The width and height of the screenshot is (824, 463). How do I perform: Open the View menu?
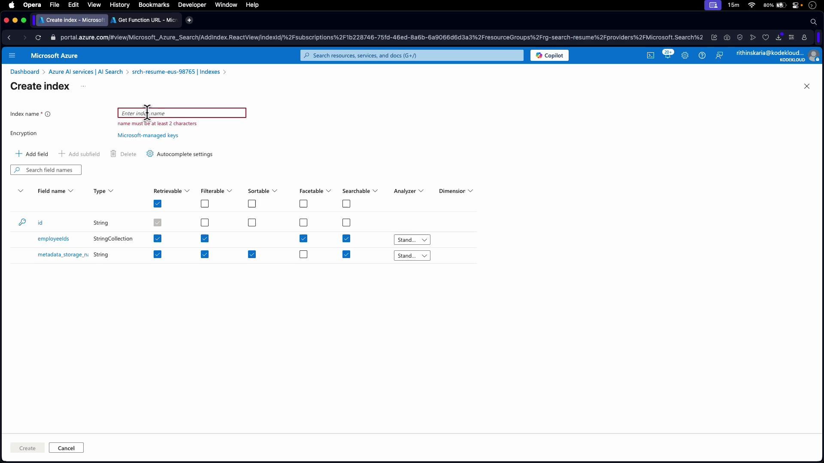94,5
